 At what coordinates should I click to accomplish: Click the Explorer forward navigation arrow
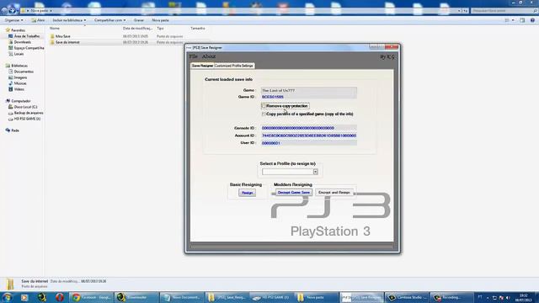[x=13, y=11]
